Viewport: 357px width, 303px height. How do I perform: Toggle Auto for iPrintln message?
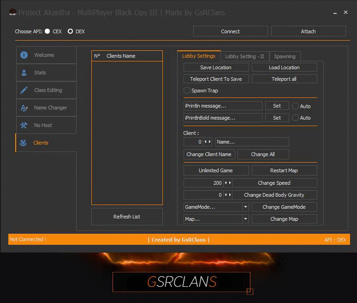[295, 106]
